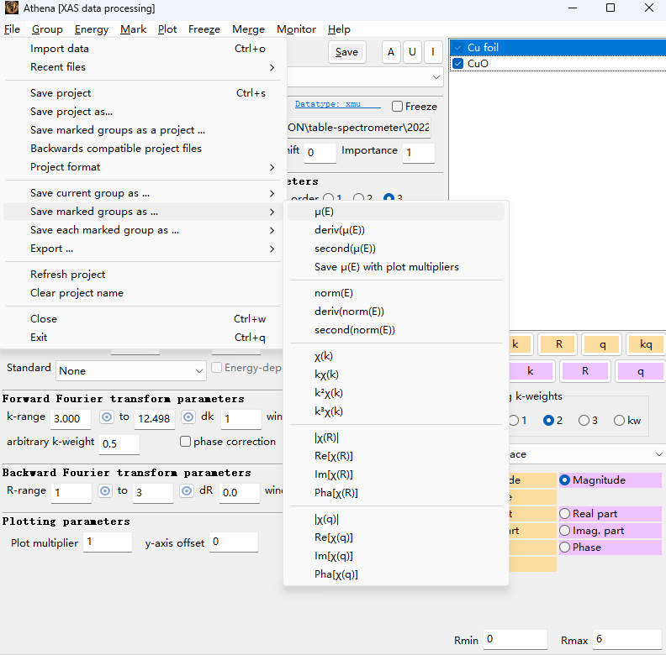Enable the Freeze checkbox

398,107
